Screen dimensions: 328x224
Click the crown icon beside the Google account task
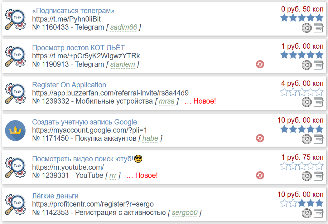[15, 130]
